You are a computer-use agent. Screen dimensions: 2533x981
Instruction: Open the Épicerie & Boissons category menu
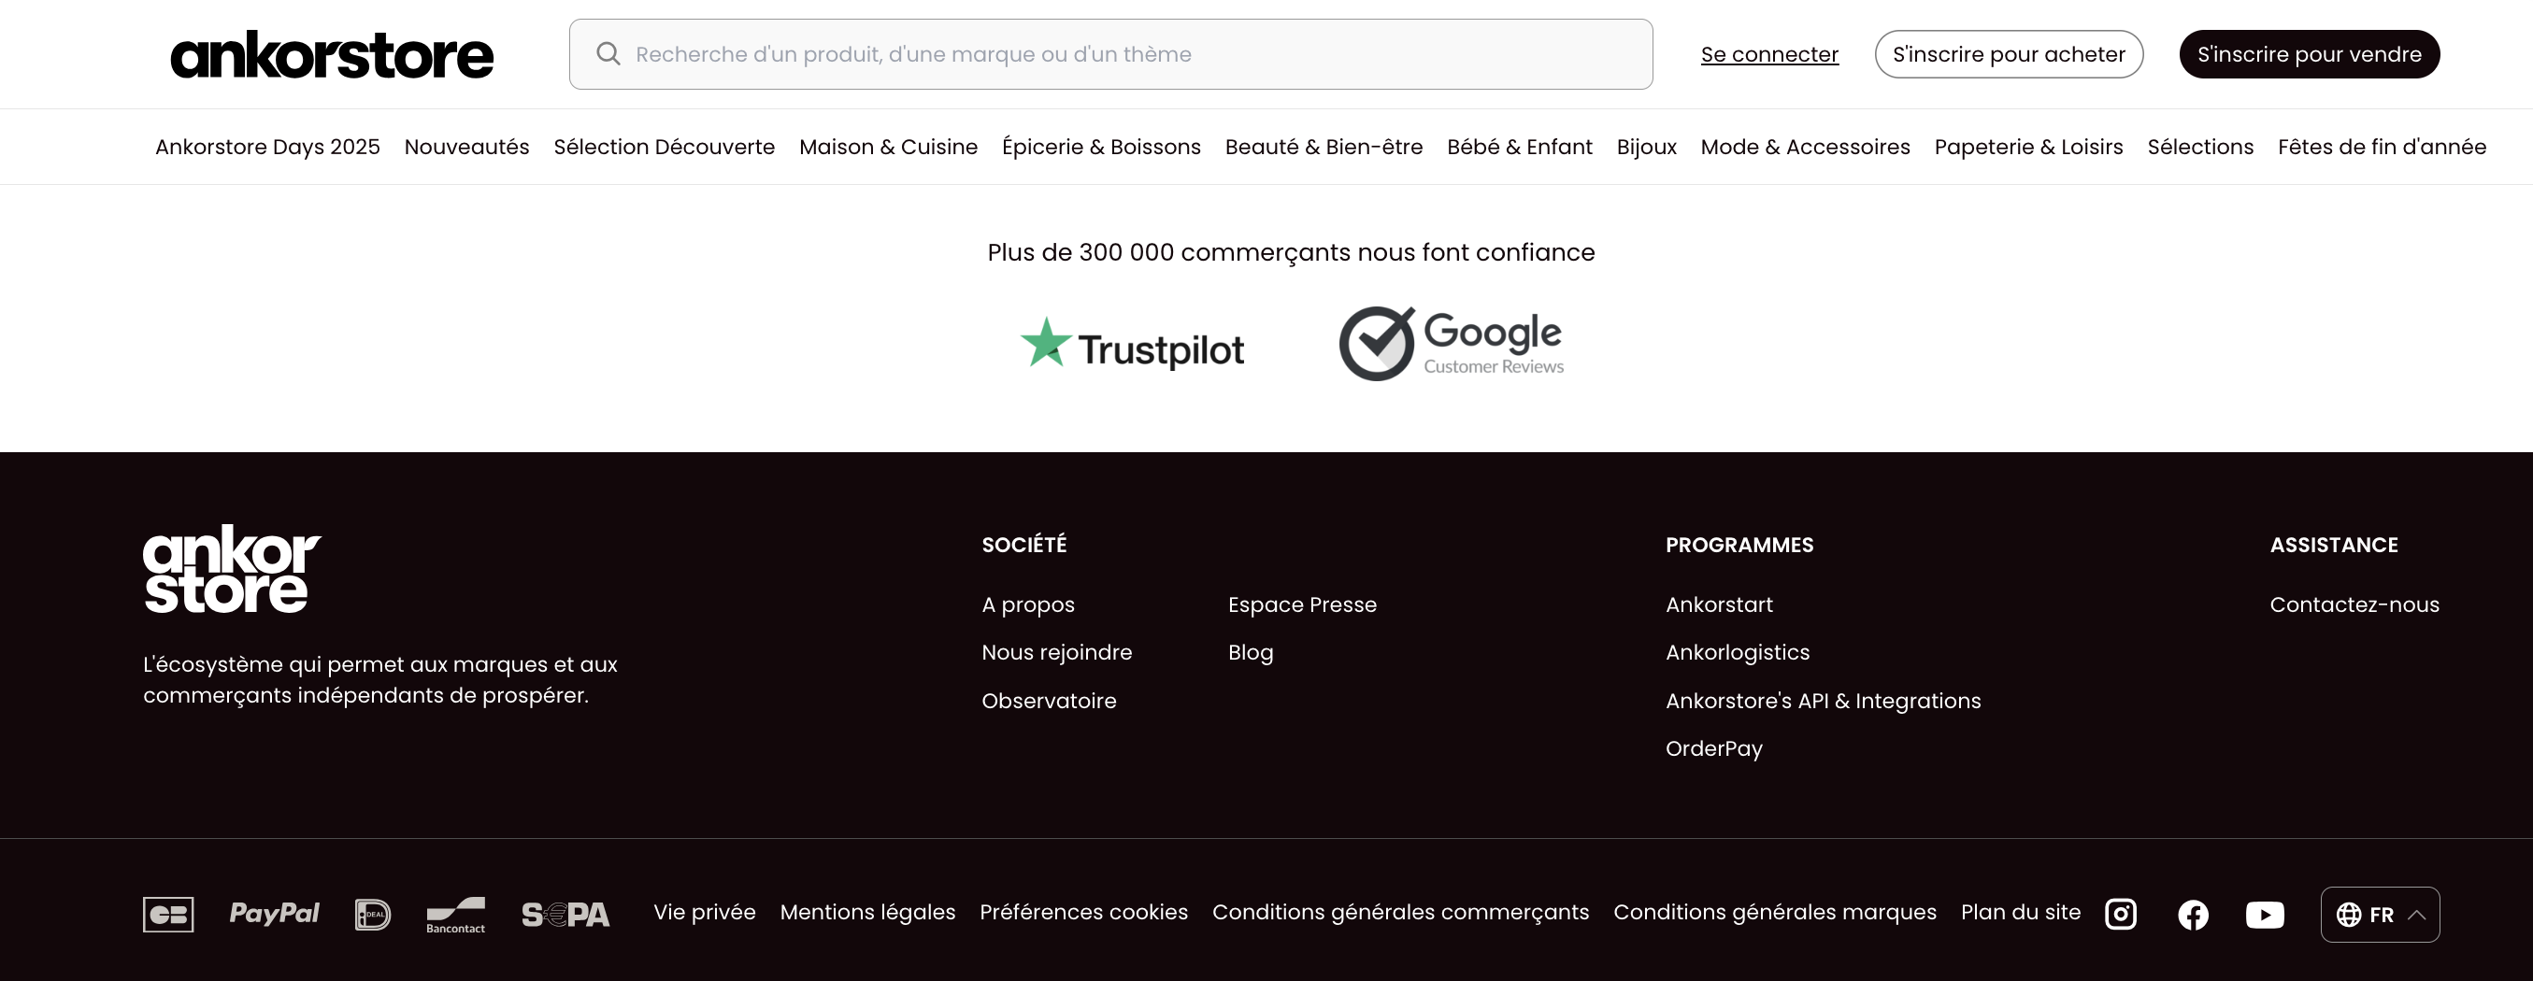1101,147
